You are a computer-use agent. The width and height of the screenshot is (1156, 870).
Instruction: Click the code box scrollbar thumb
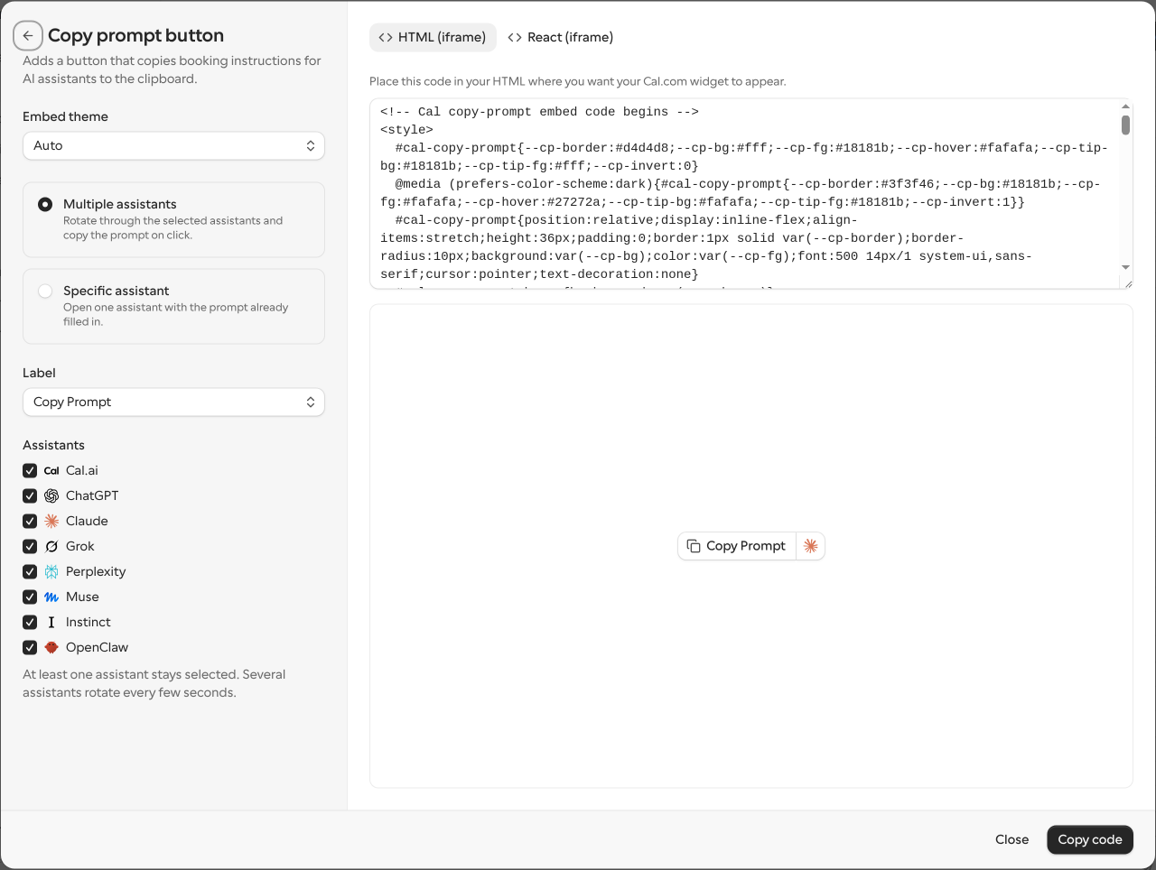[1126, 125]
